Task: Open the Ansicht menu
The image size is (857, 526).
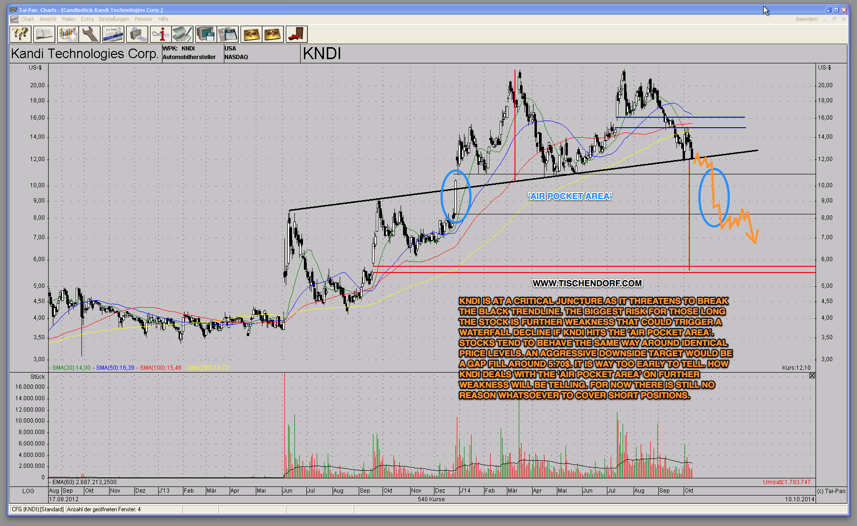Action: [x=48, y=19]
